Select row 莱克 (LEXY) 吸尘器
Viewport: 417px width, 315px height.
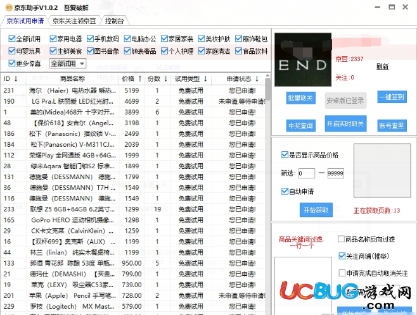tap(133, 285)
